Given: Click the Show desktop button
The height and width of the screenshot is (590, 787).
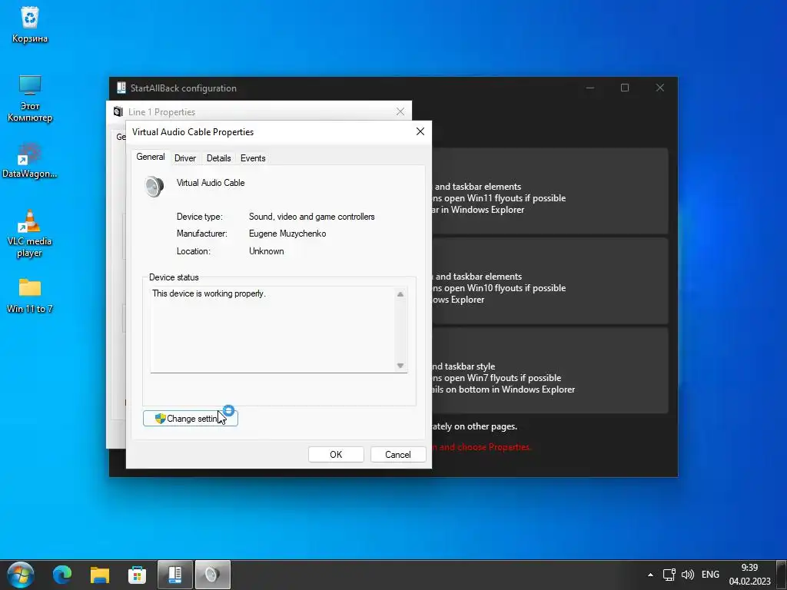Looking at the screenshot, I should point(782,575).
